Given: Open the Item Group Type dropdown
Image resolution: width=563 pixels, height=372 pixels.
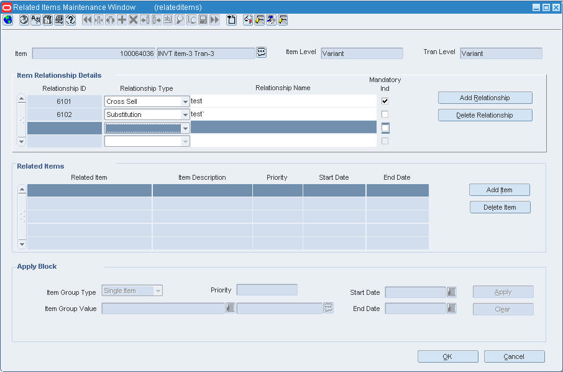Looking at the screenshot, I should pyautogui.click(x=158, y=291).
